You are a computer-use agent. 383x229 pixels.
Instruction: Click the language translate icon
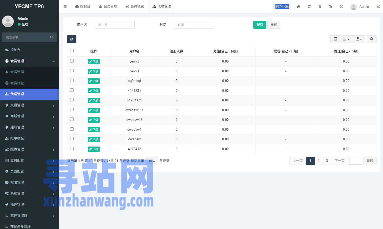pyautogui.click(x=331, y=6)
